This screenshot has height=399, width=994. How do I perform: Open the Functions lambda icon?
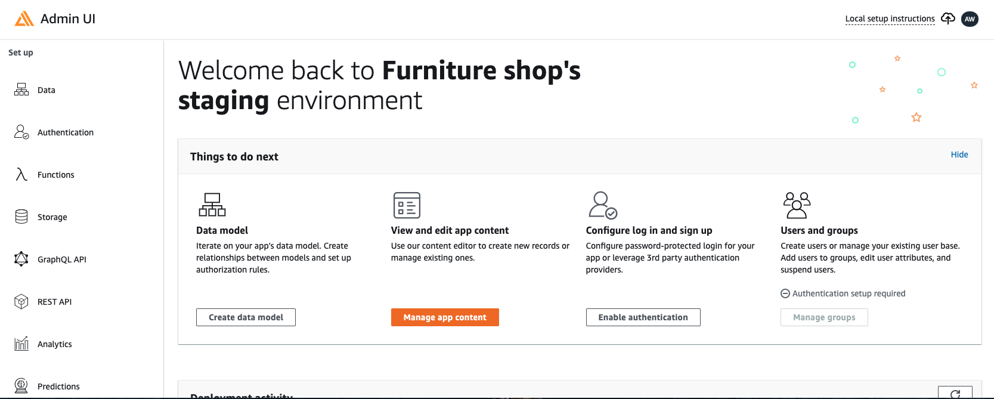tap(21, 174)
